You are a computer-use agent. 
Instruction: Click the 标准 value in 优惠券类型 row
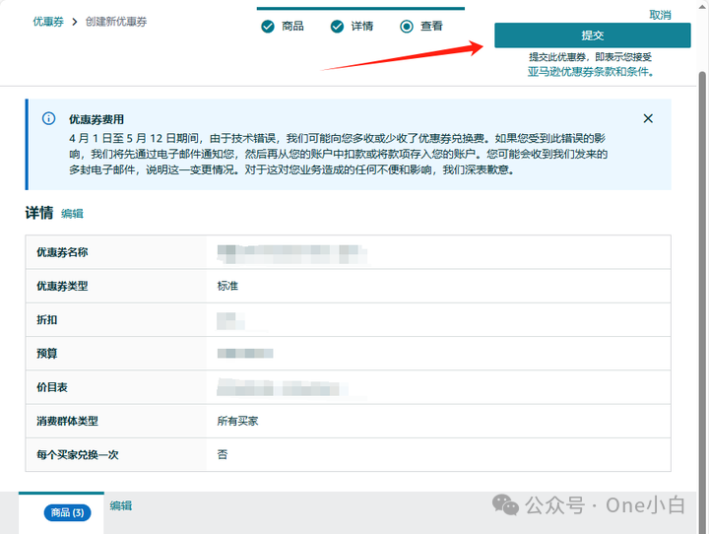coord(227,287)
